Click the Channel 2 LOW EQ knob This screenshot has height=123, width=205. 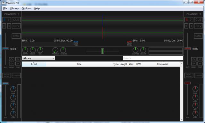(x=195, y=114)
